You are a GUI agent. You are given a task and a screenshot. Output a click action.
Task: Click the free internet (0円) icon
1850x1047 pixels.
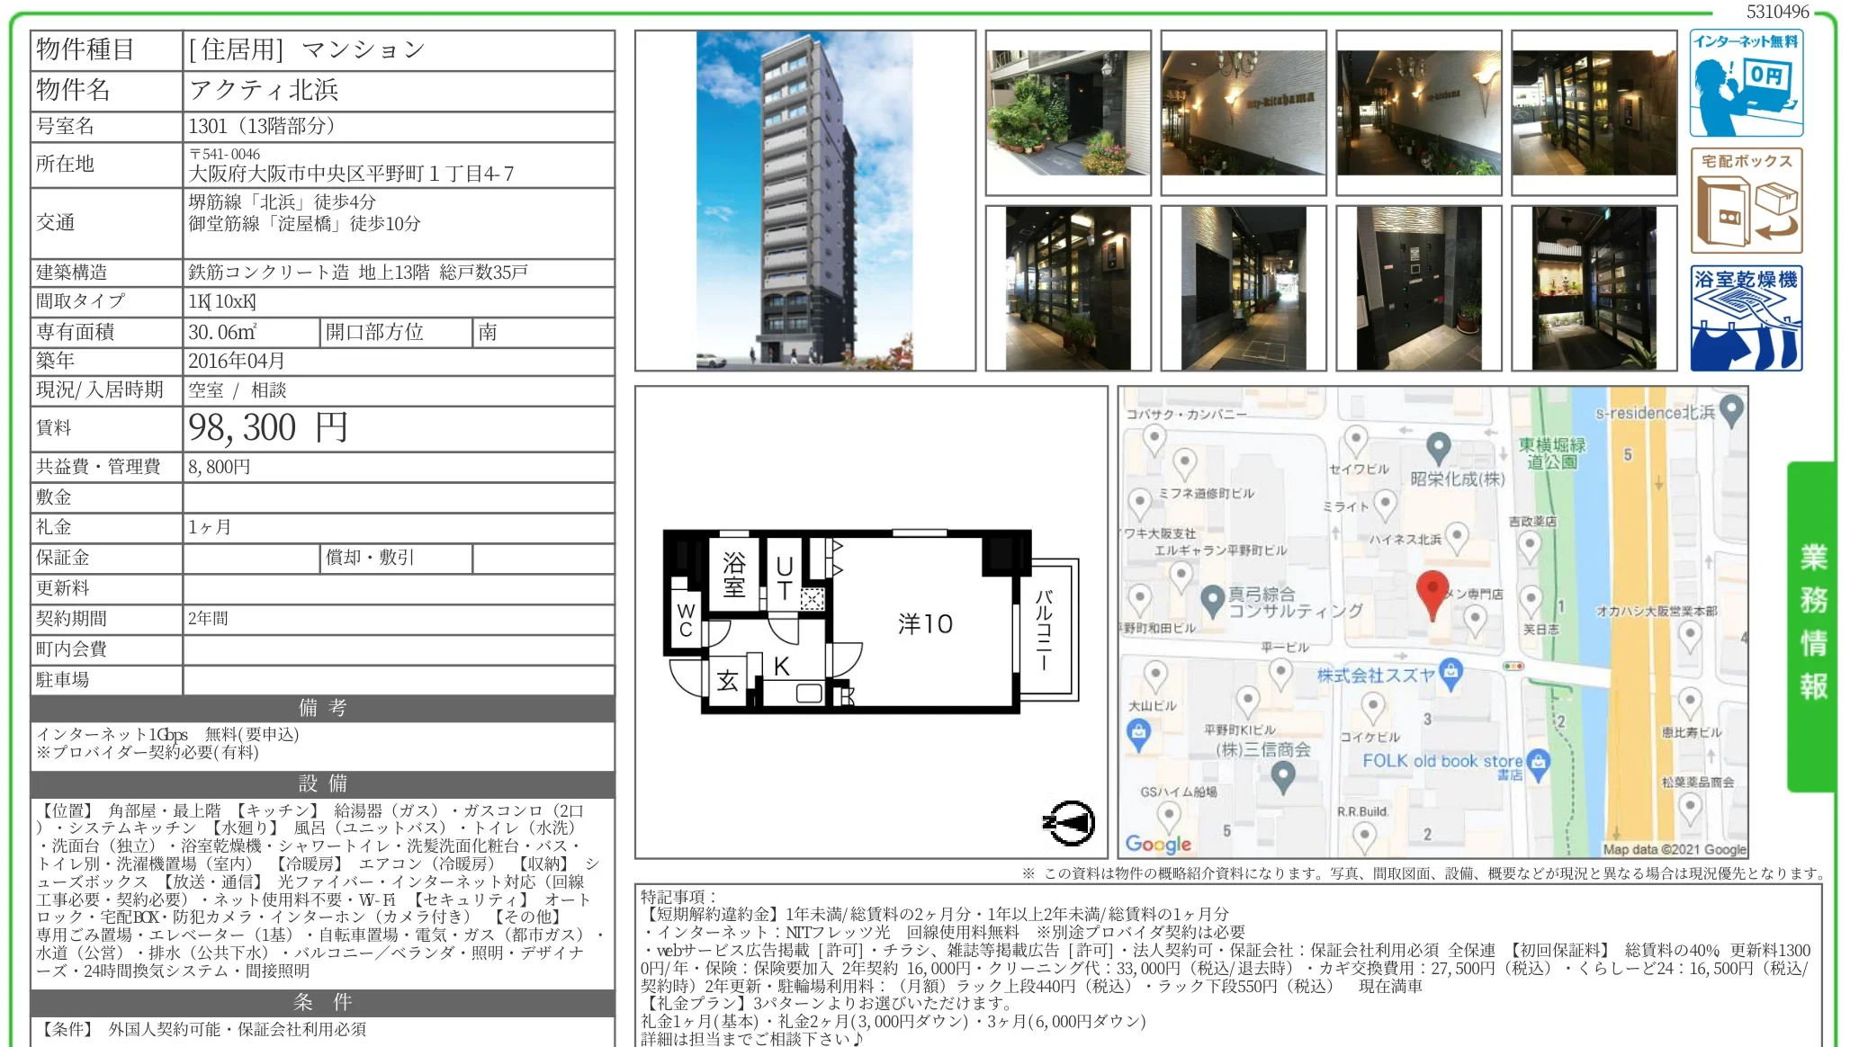[1746, 84]
